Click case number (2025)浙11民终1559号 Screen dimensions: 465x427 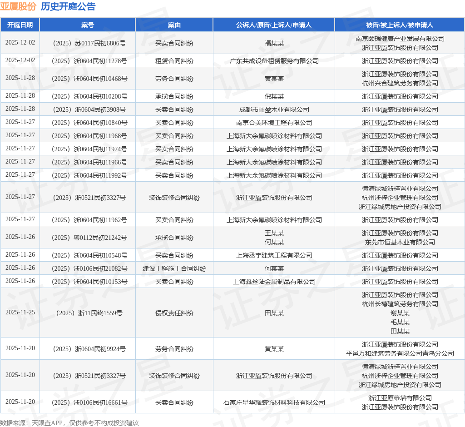(x=89, y=313)
